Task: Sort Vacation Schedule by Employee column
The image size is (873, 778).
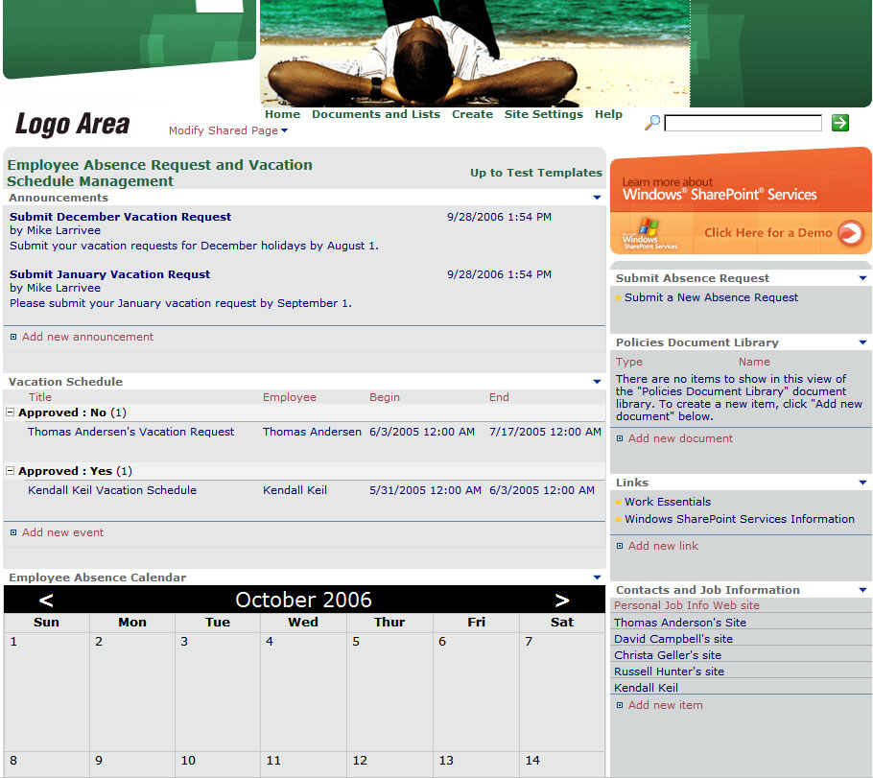Action: 290,397
